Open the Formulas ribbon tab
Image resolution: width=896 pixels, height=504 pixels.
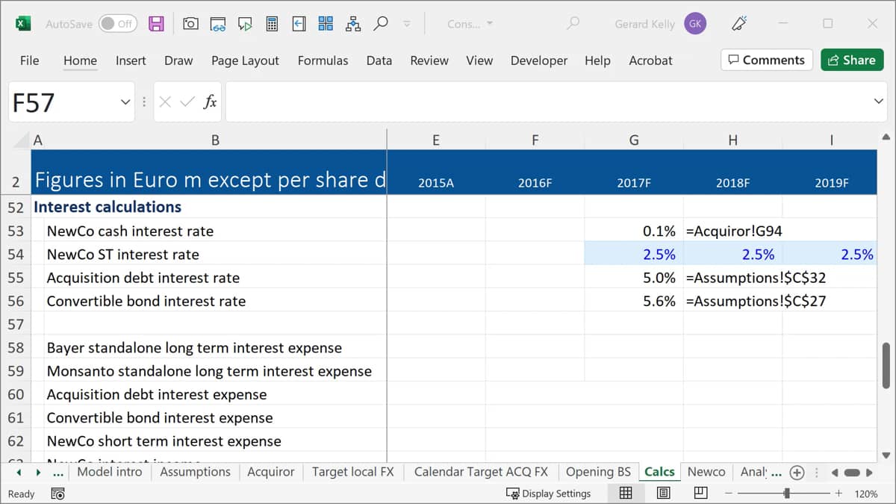click(x=323, y=60)
